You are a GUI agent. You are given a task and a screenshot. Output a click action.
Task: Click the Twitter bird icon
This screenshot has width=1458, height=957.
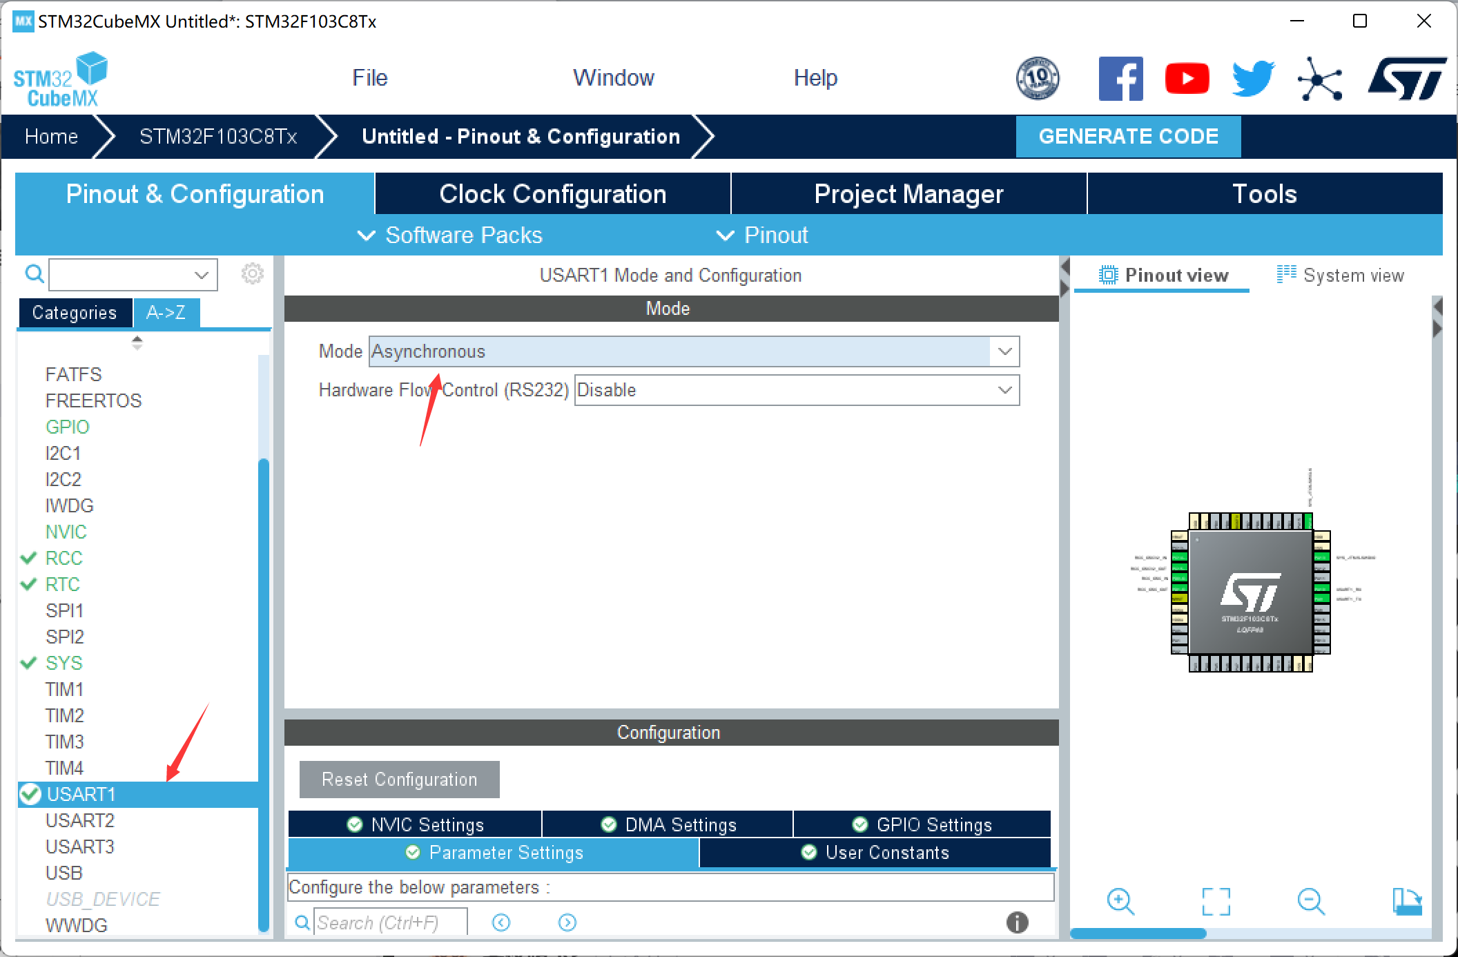coord(1253,79)
